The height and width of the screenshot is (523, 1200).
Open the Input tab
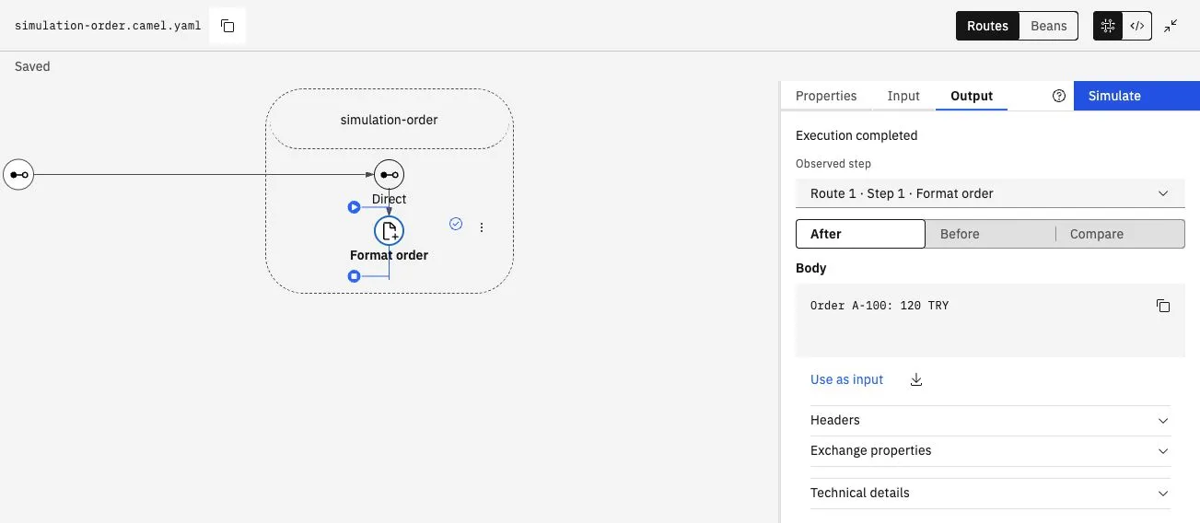point(903,96)
